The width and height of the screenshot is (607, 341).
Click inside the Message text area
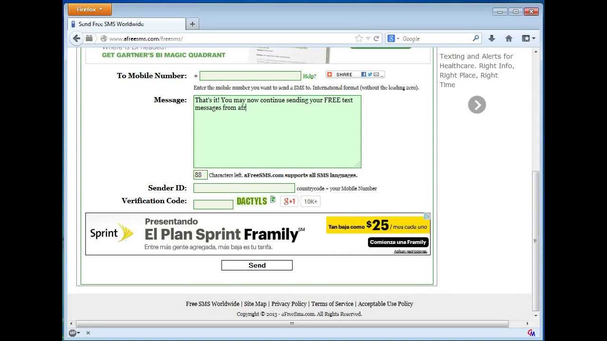coord(277,132)
